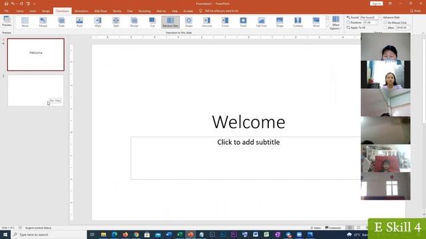426x239 pixels.
Task: Open Notes pane from status bar
Action: click(316, 228)
